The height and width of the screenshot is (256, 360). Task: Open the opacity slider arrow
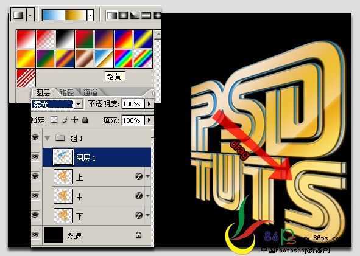149,104
